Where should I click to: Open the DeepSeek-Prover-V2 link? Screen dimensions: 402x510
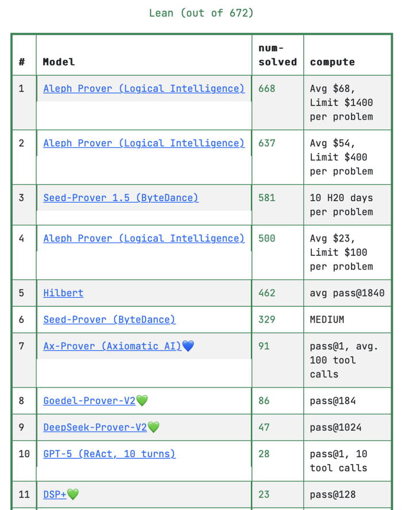coord(95,427)
